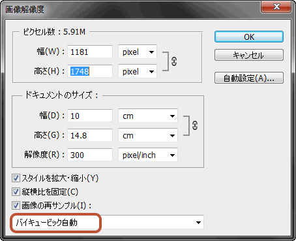296x241 pixels.
Task: Click the OK button
Action: (249, 37)
